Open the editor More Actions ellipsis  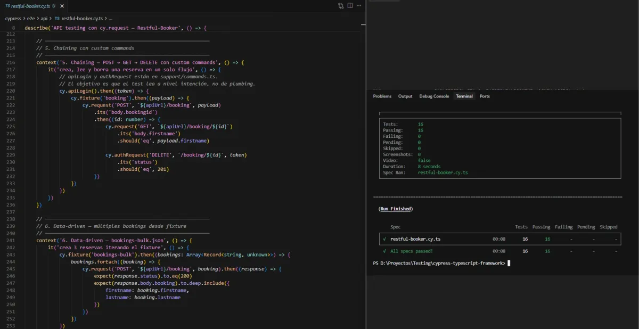click(x=359, y=6)
